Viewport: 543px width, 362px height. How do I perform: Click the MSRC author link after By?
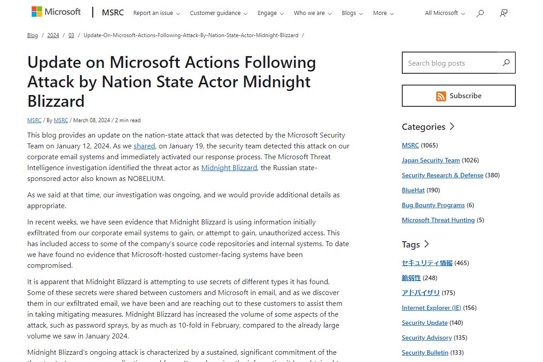pos(61,120)
